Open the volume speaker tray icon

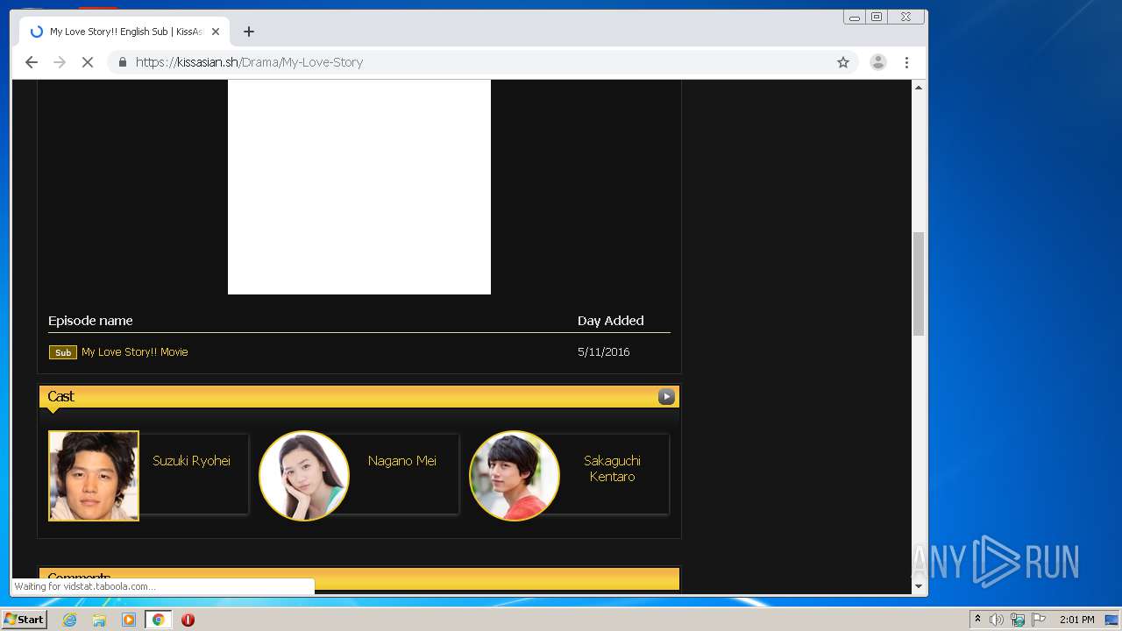tap(997, 620)
